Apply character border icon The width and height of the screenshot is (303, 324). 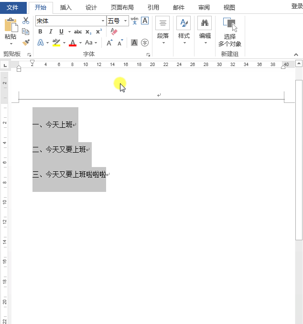click(x=145, y=21)
